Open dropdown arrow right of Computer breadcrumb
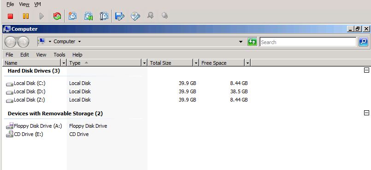 pyautogui.click(x=79, y=42)
